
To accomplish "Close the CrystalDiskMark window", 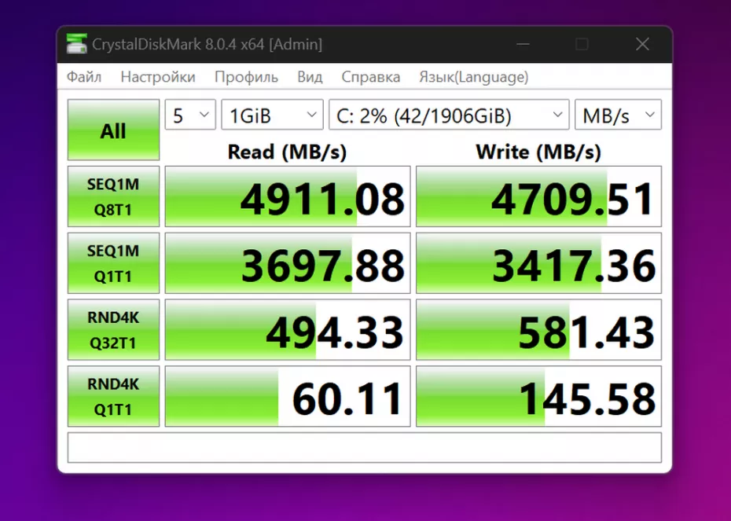I will (642, 44).
